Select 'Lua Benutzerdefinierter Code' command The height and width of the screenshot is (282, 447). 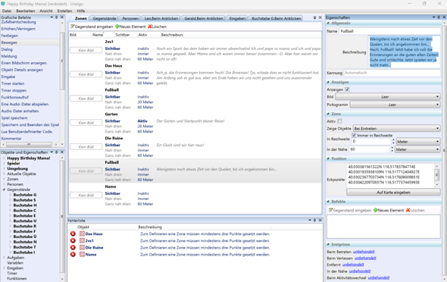coord(27,132)
